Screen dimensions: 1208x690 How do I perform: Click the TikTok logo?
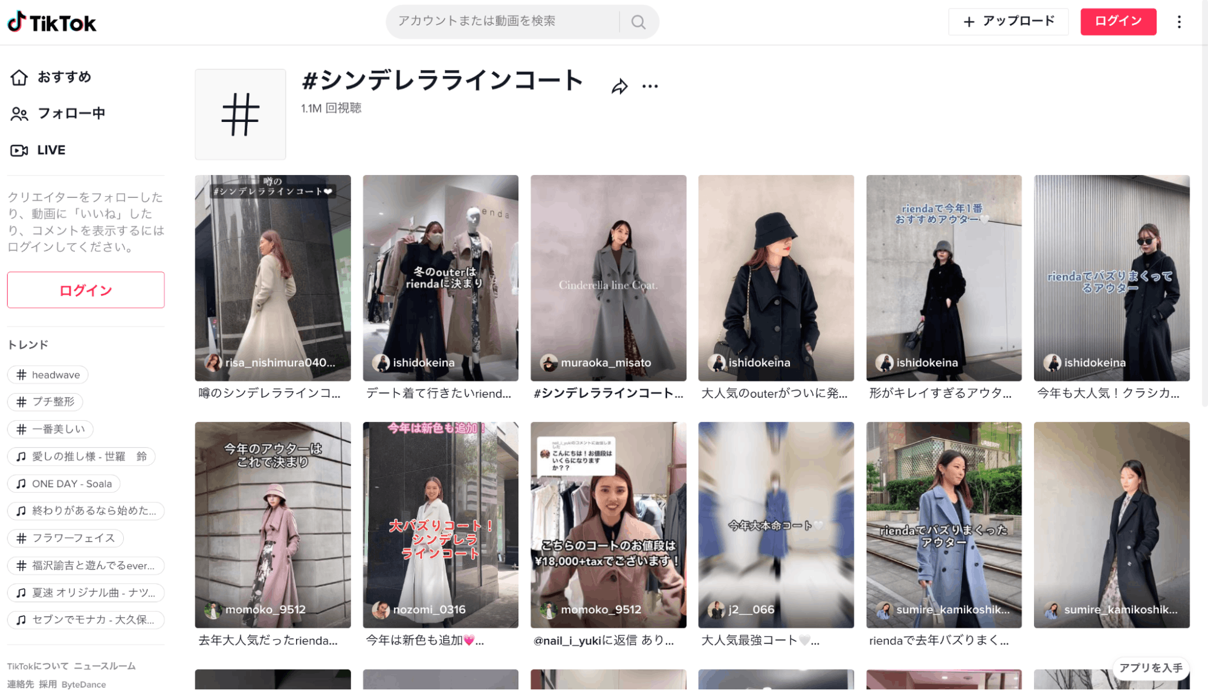(x=51, y=22)
